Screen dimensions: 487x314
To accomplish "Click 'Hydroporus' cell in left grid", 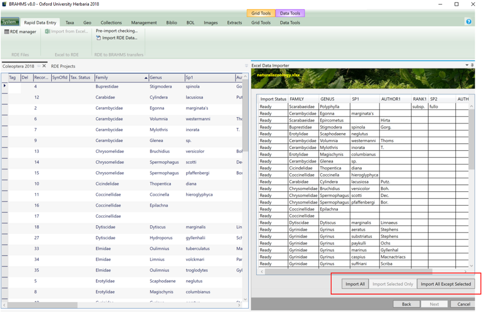I will point(166,238).
